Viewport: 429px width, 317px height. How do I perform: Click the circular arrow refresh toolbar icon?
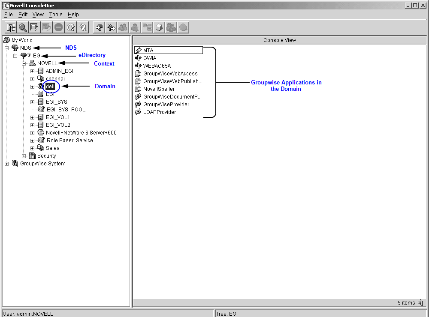71,27
